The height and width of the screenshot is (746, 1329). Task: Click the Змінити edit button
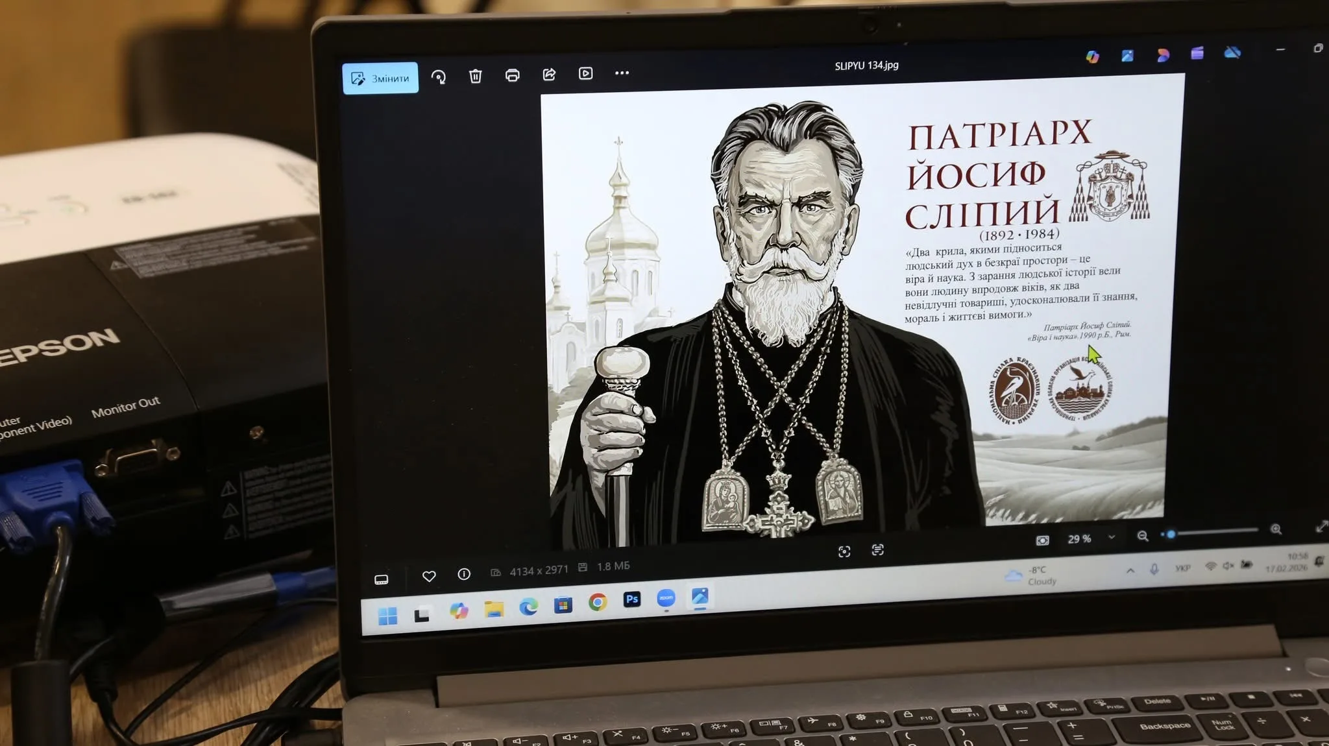[380, 78]
